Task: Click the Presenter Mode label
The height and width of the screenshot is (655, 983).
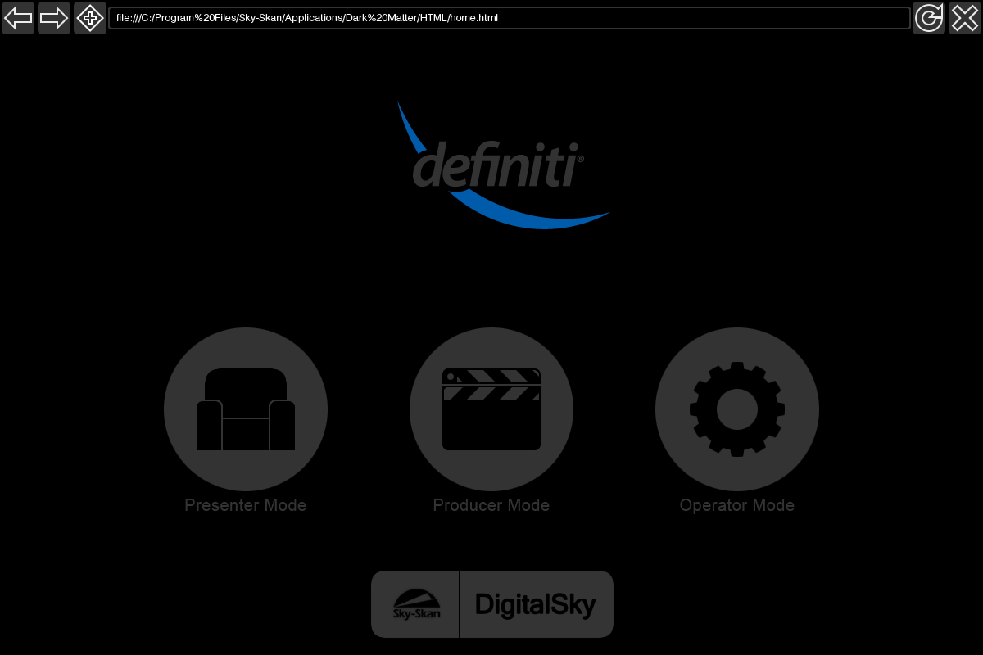Action: tap(246, 505)
